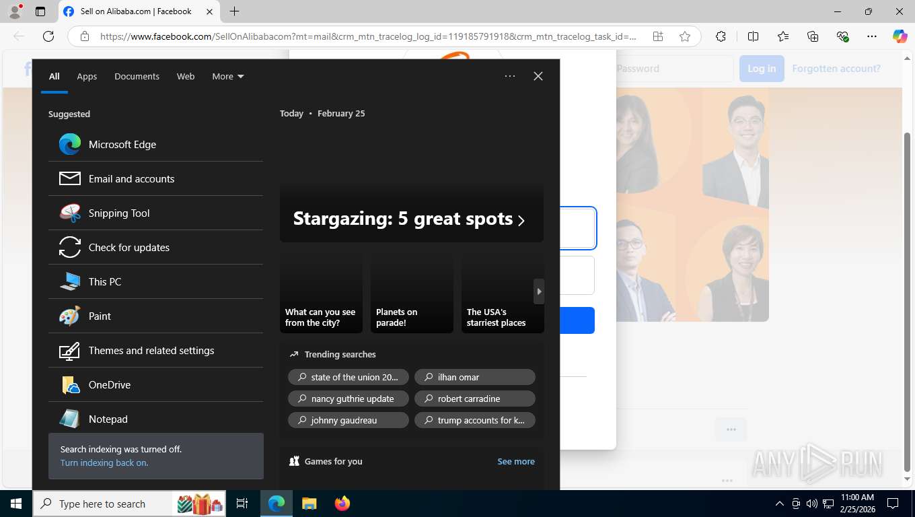
Task: Show hidden system tray icons
Action: coord(779,504)
